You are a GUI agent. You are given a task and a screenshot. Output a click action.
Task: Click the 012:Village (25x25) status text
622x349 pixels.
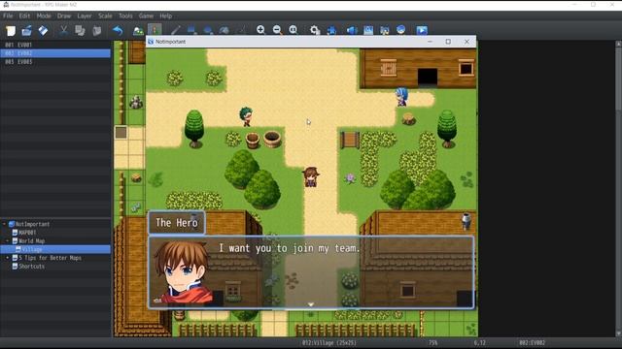(328, 342)
